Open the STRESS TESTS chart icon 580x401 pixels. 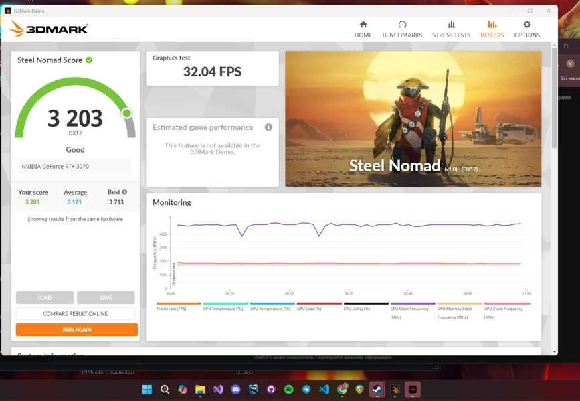452,25
